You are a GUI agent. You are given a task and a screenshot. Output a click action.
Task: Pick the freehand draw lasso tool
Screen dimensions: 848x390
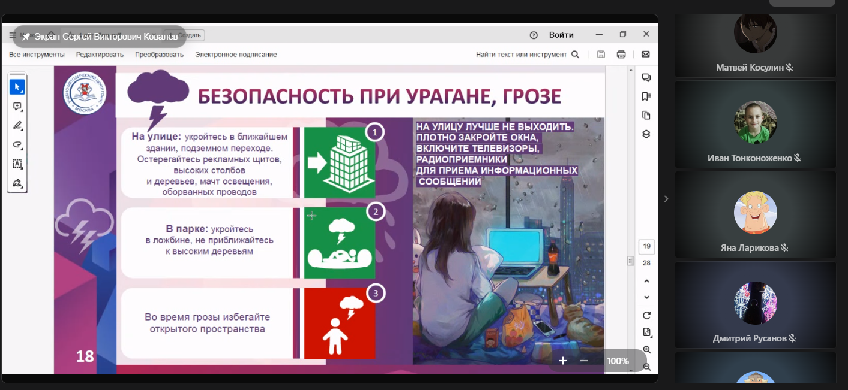coord(17,145)
